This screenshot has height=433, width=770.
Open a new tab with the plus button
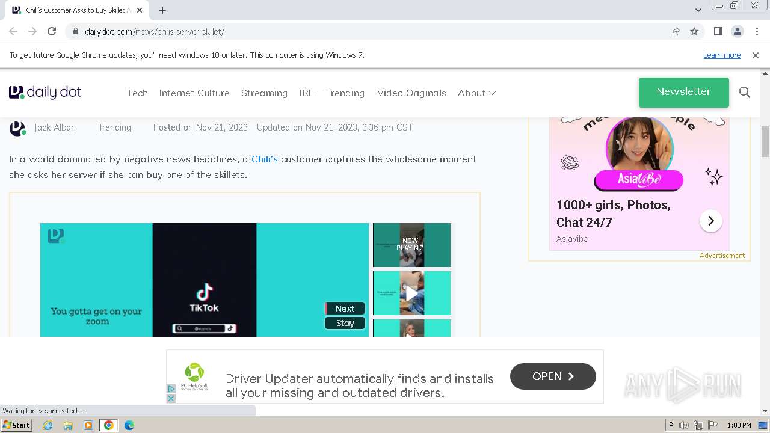[162, 10]
